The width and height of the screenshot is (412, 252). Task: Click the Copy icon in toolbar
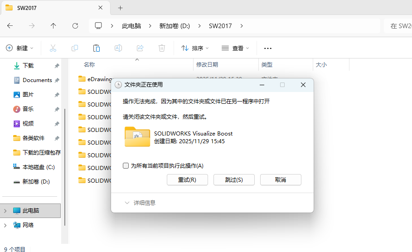coord(75,48)
